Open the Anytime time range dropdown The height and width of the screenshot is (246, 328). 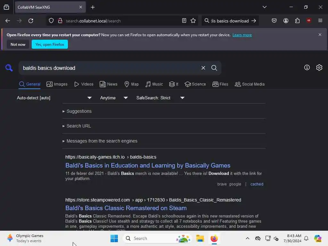114,98
